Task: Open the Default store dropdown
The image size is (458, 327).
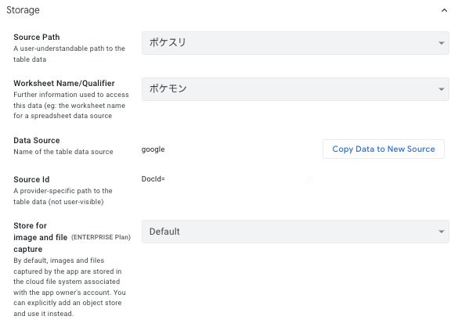Action: [x=295, y=232]
